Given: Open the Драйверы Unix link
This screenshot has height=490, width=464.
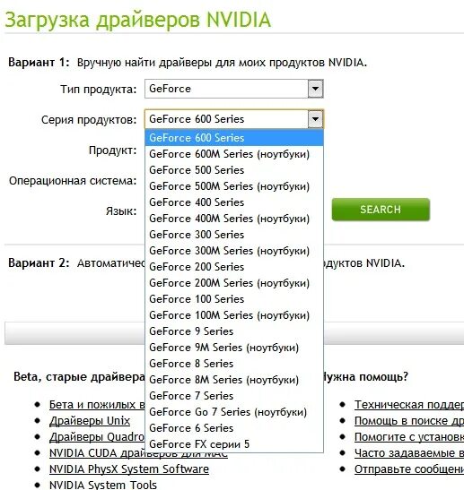Looking at the screenshot, I should coord(90,421).
